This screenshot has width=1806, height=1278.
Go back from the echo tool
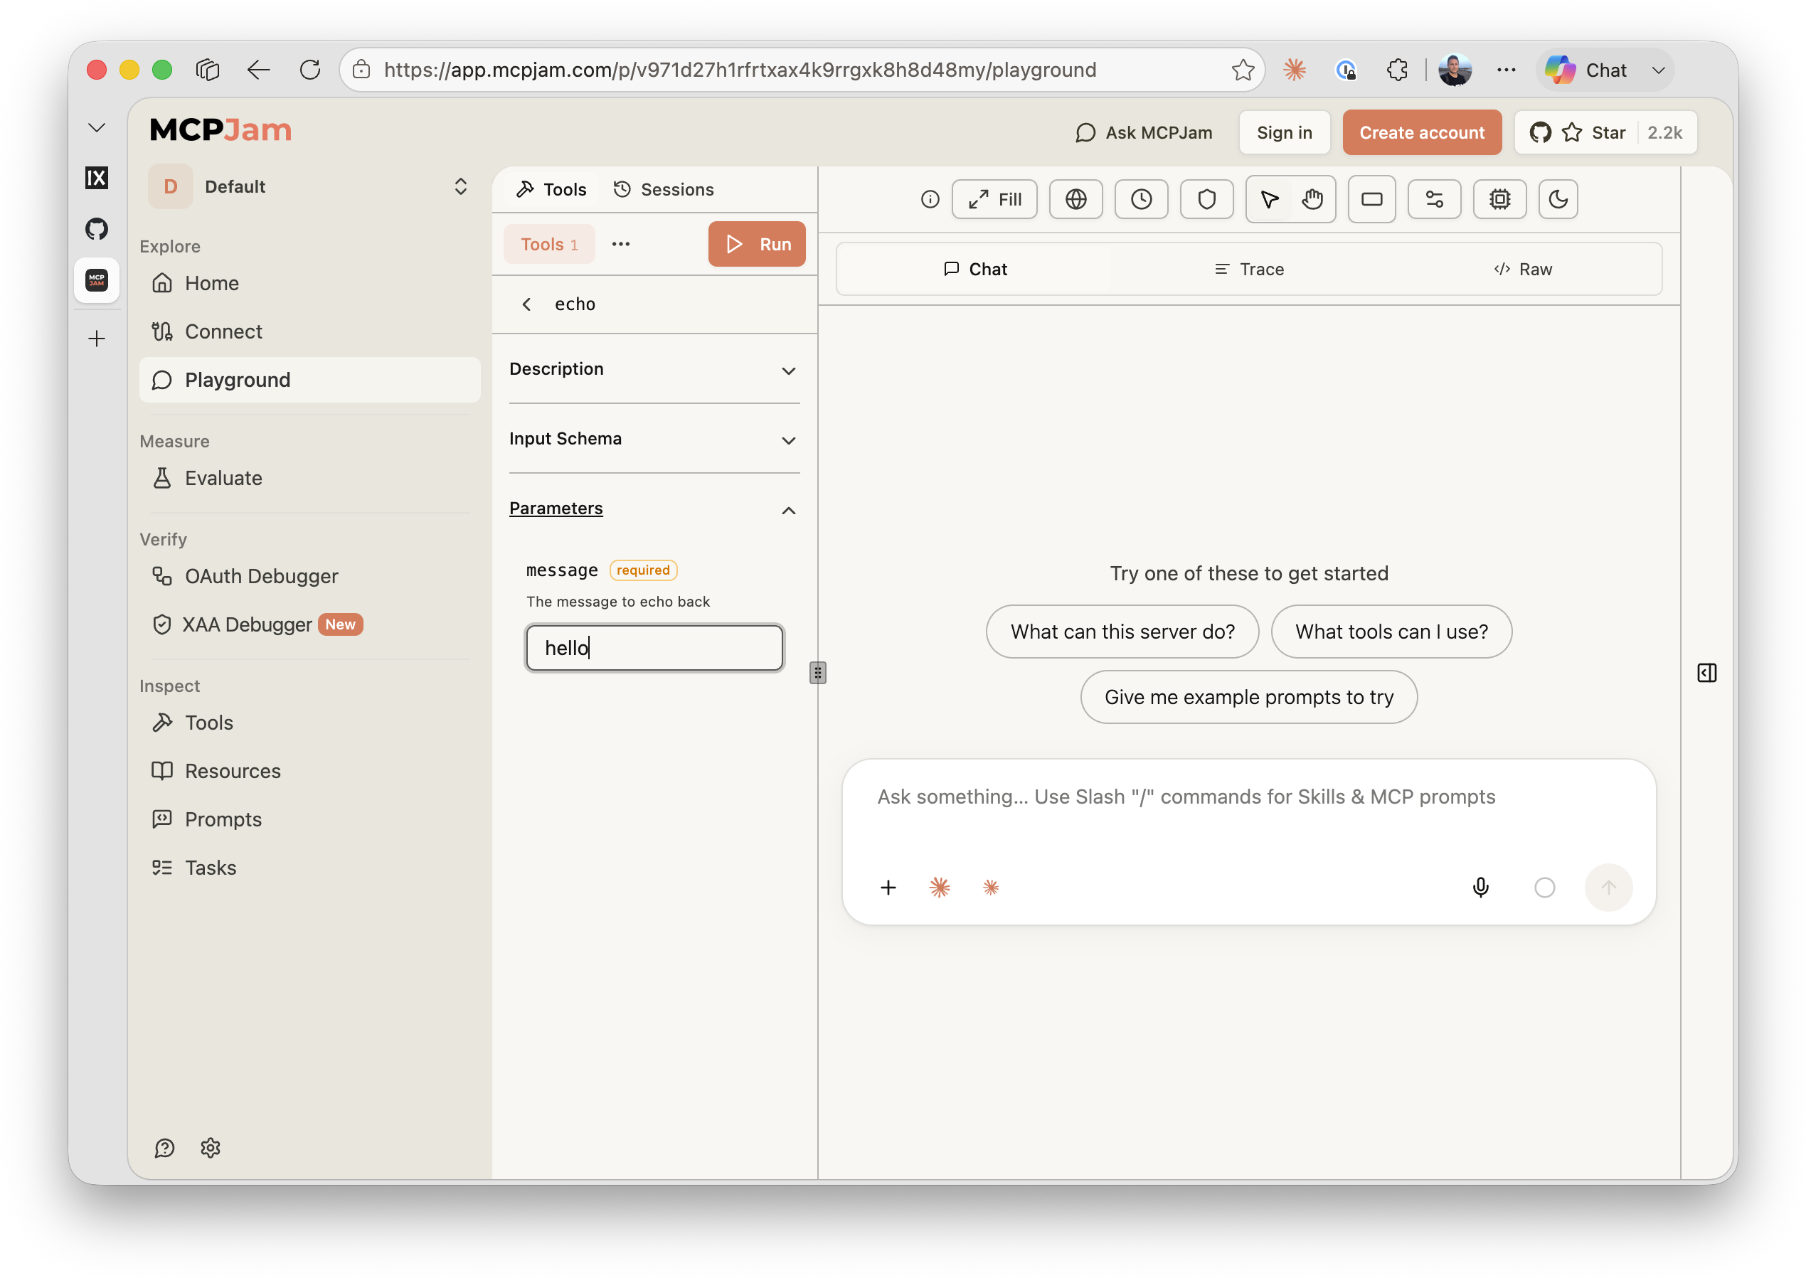coord(526,304)
